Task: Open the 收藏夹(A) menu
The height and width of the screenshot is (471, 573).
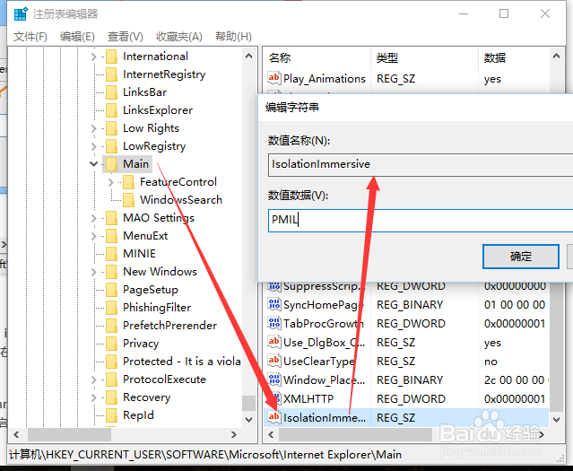Action: click(x=179, y=37)
